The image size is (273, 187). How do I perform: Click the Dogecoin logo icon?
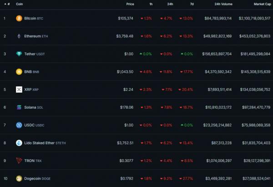click(x=19, y=178)
